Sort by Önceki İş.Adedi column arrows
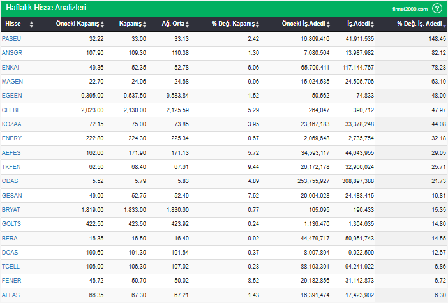 point(328,25)
